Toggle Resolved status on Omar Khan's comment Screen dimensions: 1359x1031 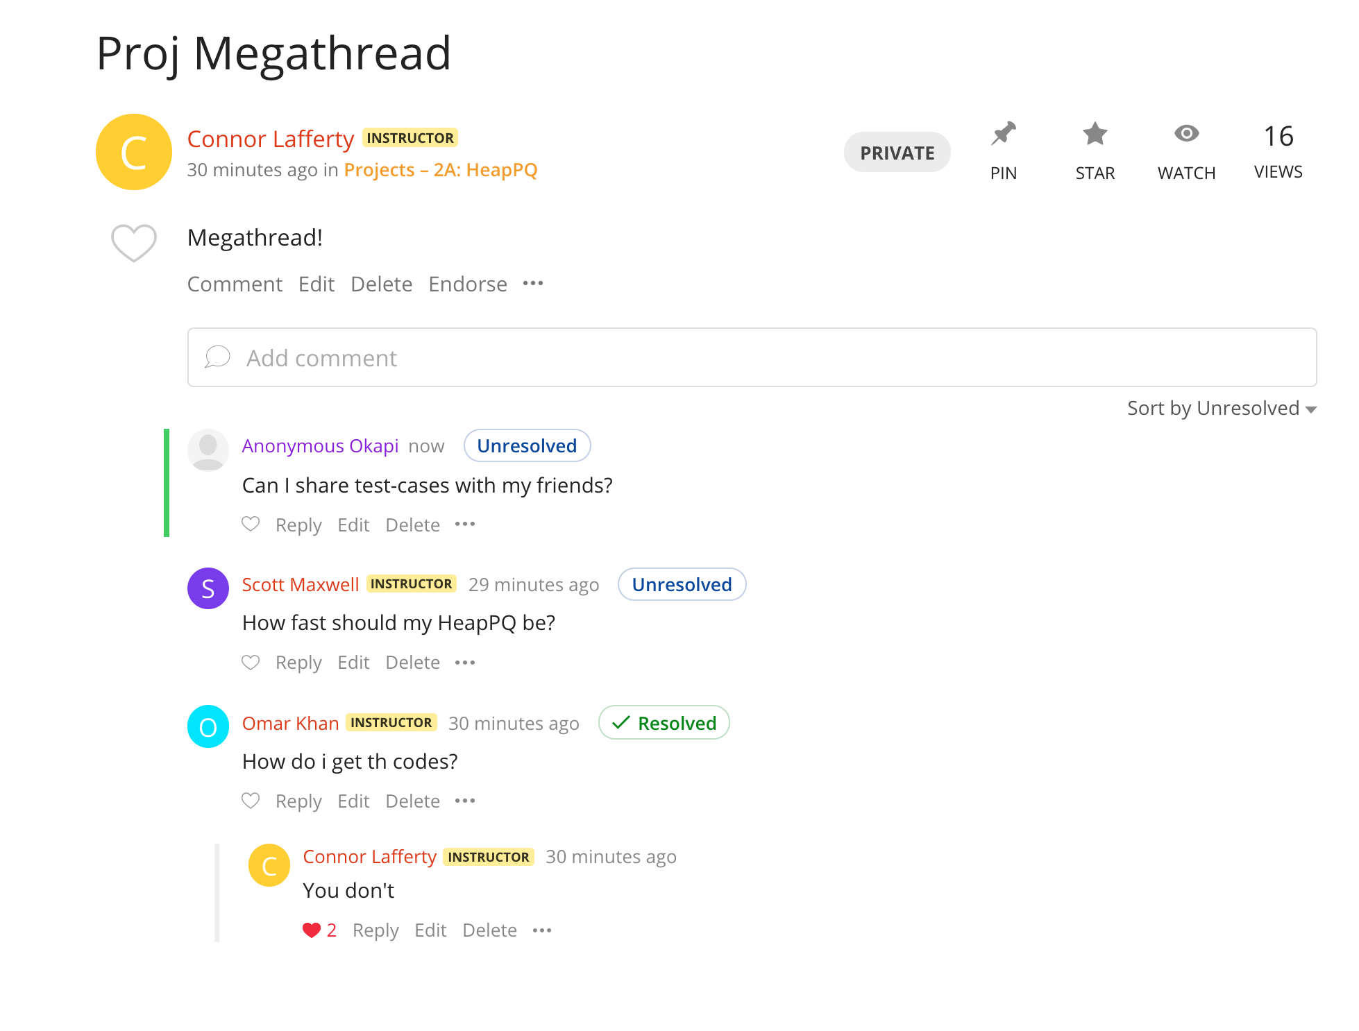pos(664,723)
